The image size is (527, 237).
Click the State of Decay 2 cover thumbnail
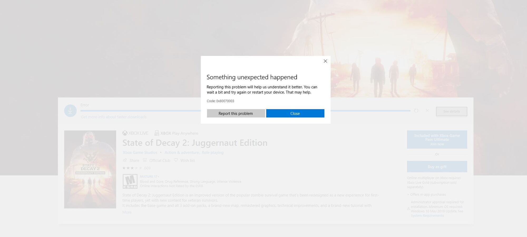[x=90, y=170]
